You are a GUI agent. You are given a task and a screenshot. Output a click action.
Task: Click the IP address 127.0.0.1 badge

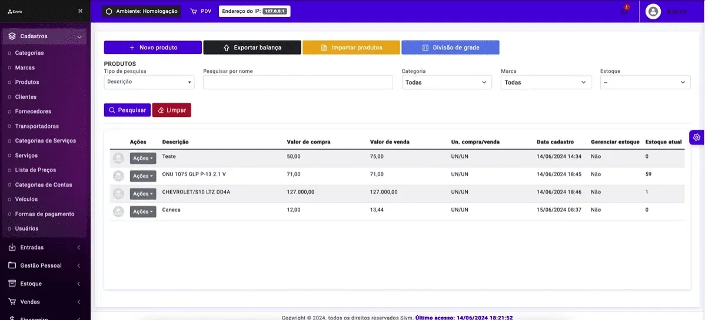(x=275, y=11)
